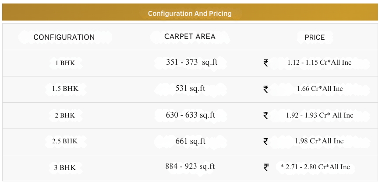Screen dimensions: 382x184
Task: Select the CARPET AREA column header
Action: pyautogui.click(x=190, y=37)
